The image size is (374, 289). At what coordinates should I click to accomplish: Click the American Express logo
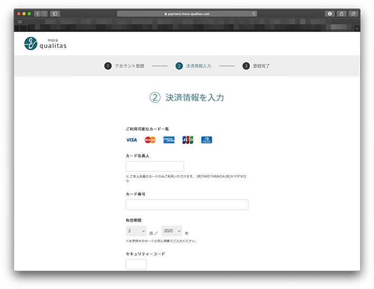point(169,140)
